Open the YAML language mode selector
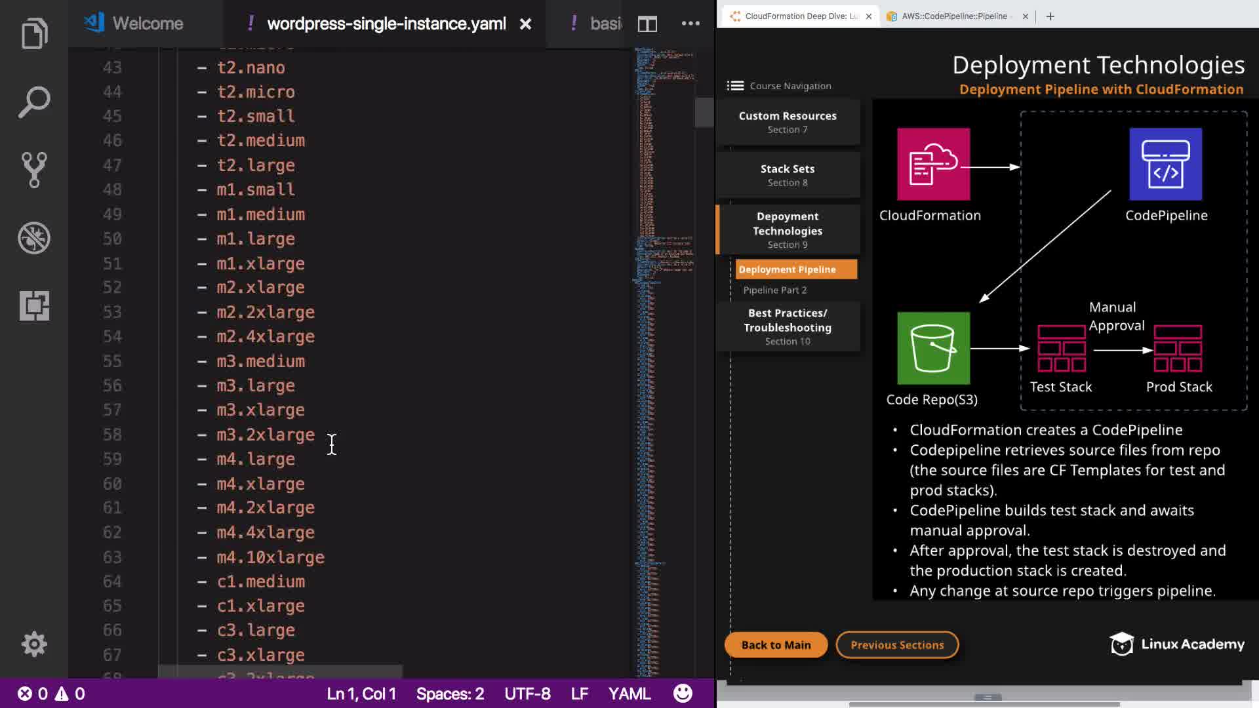Screen dimensions: 1259x708 629,694
